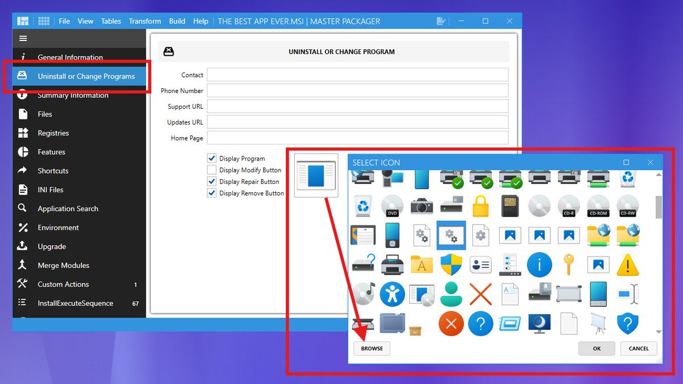683x384 pixels.
Task: Choose the music CD with note icon
Action: (x=363, y=294)
